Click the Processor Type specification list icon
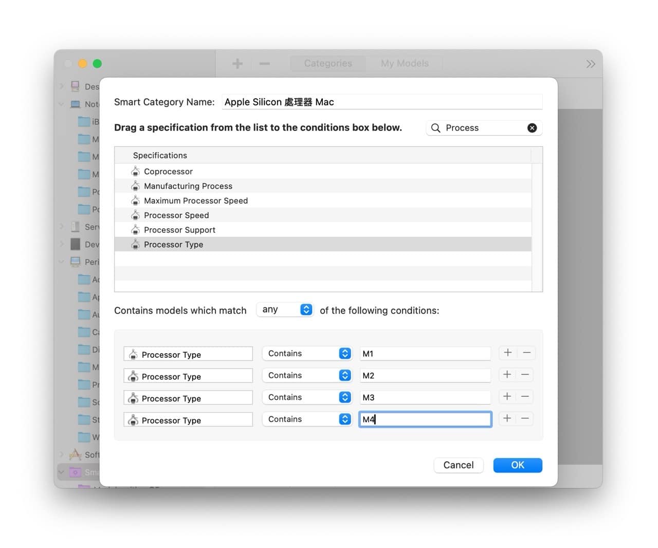The image size is (658, 548). point(135,244)
